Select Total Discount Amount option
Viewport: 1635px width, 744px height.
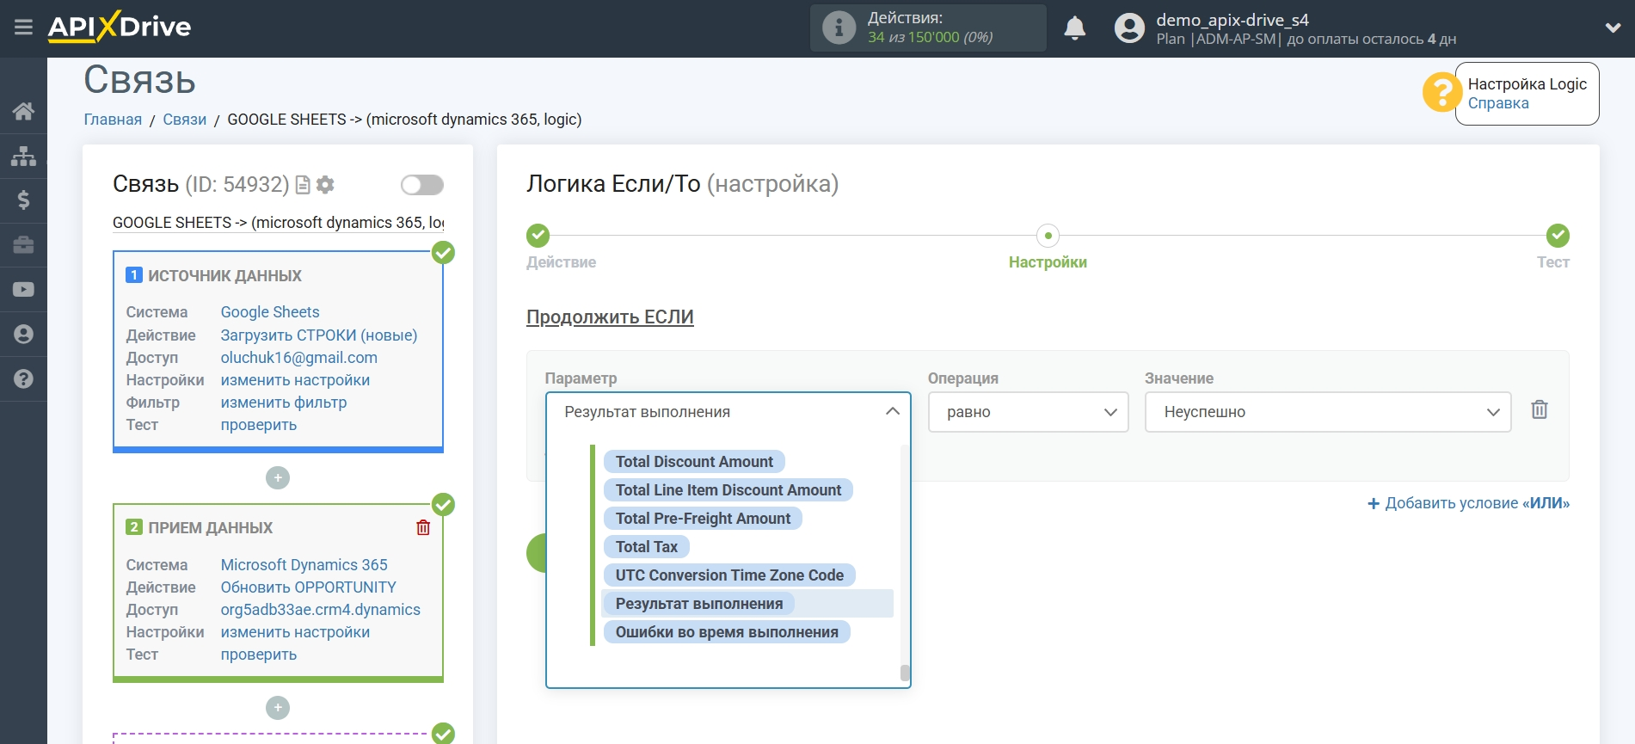694,462
